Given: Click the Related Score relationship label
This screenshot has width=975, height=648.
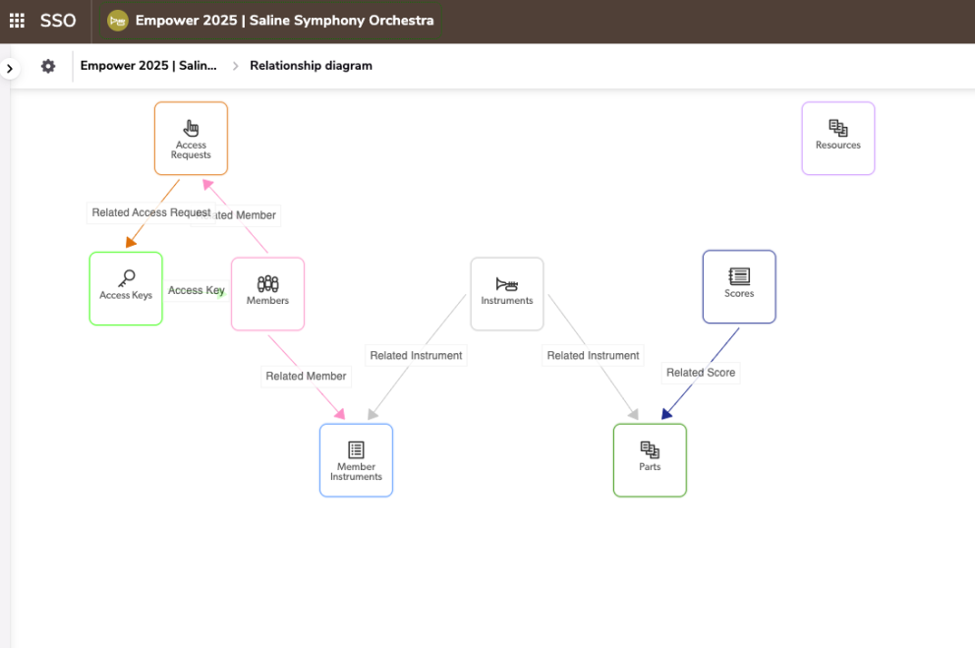Looking at the screenshot, I should (x=701, y=373).
